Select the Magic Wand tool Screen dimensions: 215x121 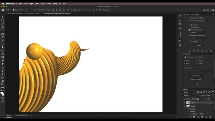[x=2, y=27]
